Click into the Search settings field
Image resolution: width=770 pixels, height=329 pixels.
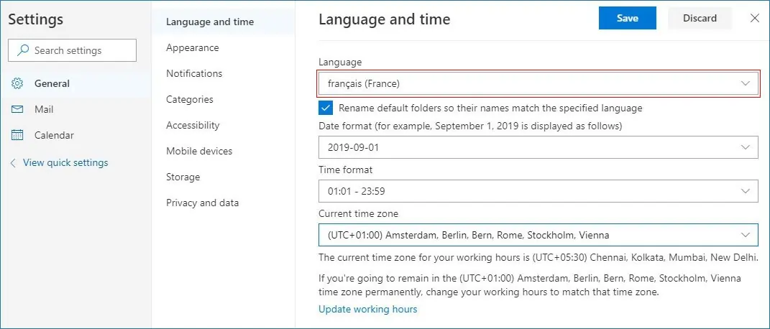click(72, 50)
